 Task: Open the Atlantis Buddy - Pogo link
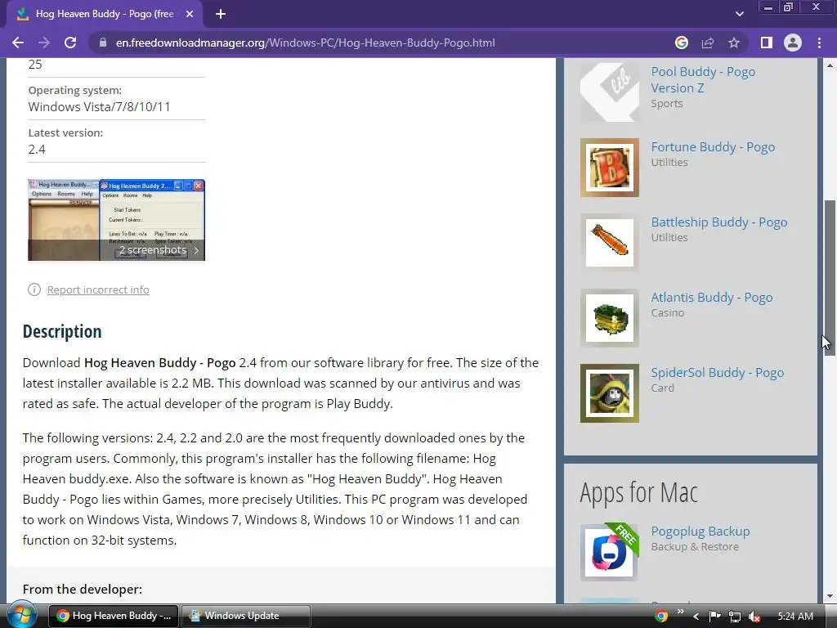[x=712, y=298]
